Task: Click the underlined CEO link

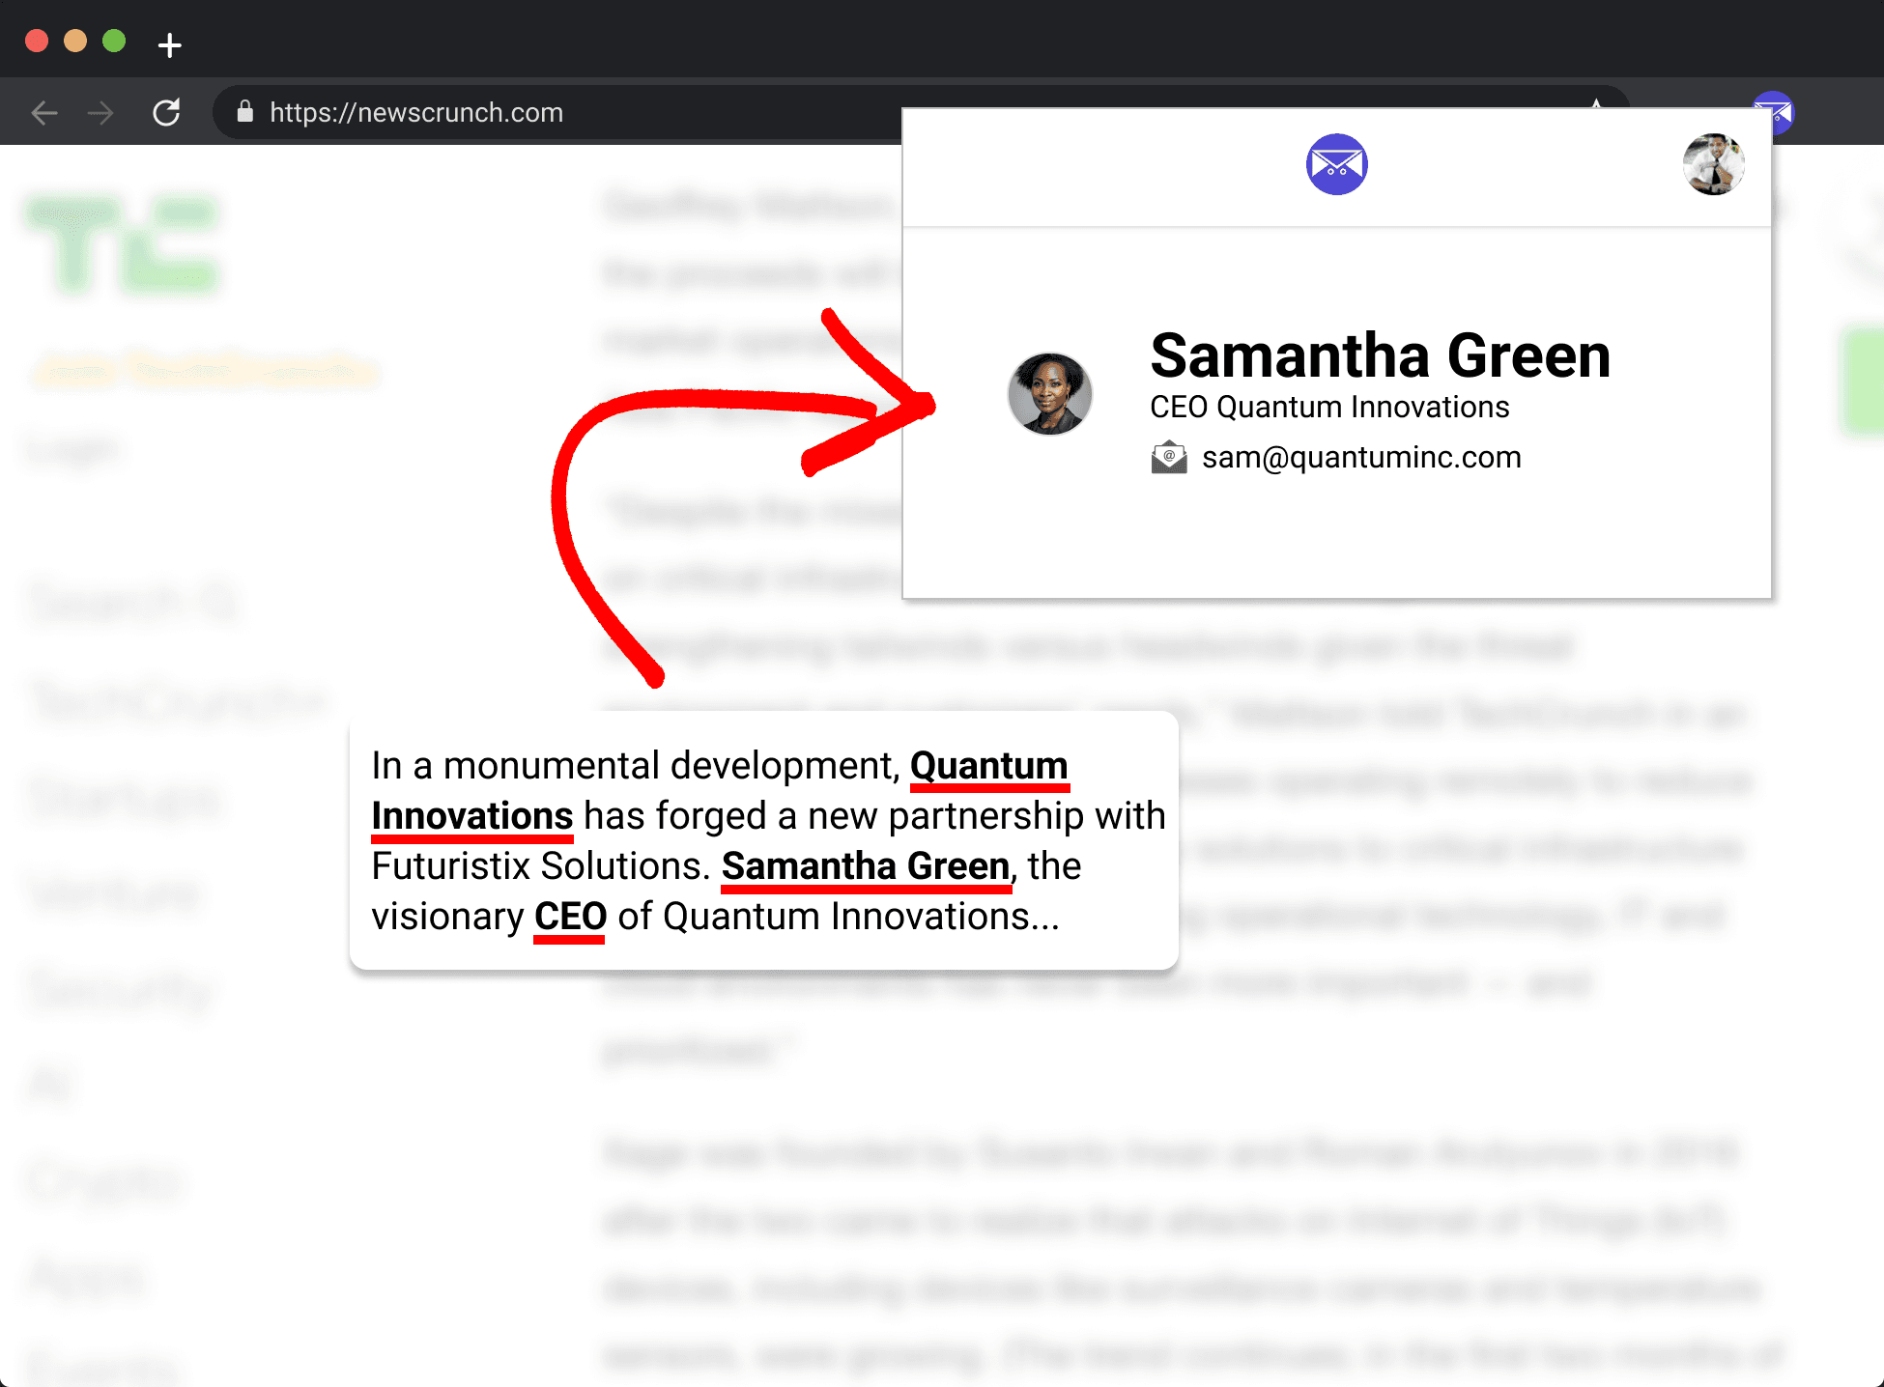Action: click(x=569, y=917)
